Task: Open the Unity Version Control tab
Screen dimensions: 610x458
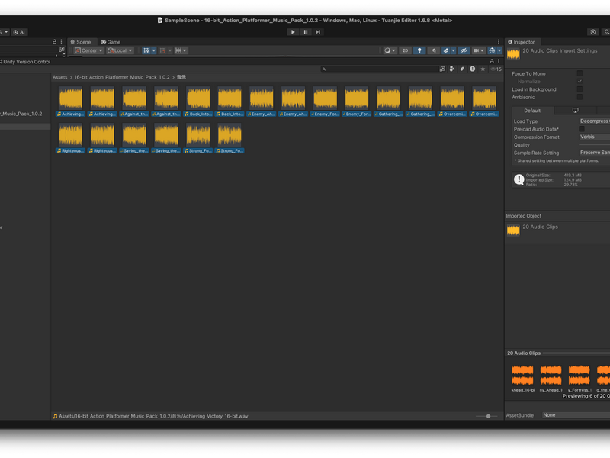Action: click(x=26, y=62)
